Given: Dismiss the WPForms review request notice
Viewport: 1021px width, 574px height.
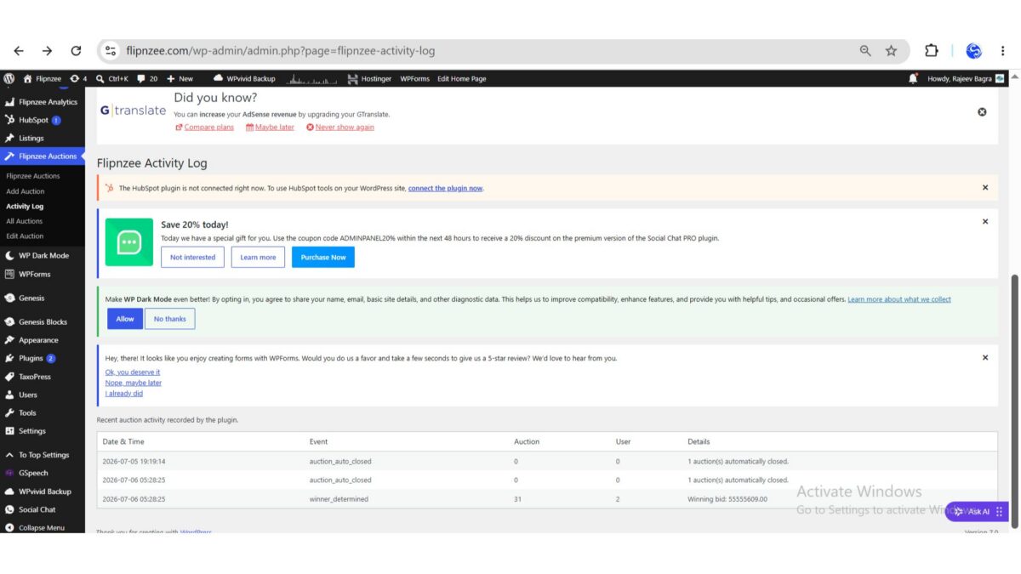Looking at the screenshot, I should click(985, 357).
